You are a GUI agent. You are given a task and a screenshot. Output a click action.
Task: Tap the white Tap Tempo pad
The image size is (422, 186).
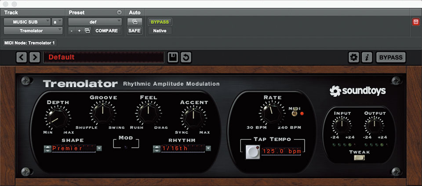[x=253, y=152]
